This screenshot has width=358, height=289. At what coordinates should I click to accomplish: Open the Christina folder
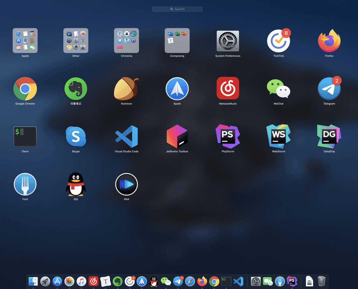pyautogui.click(x=127, y=40)
